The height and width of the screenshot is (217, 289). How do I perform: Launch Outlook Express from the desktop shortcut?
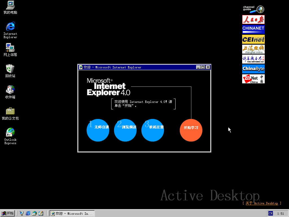tap(10, 133)
